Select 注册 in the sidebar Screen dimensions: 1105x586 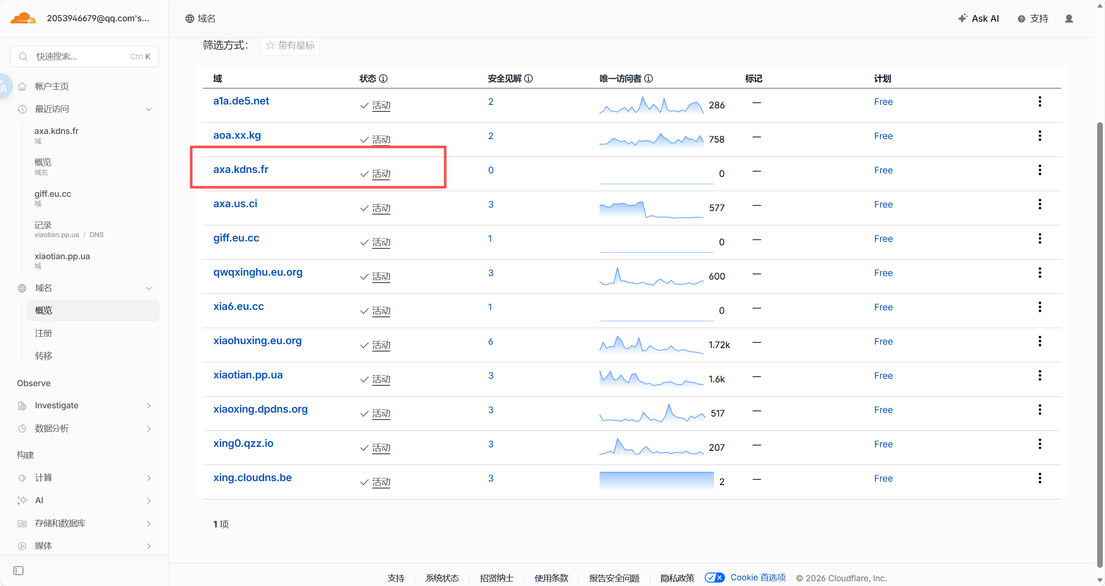point(43,333)
